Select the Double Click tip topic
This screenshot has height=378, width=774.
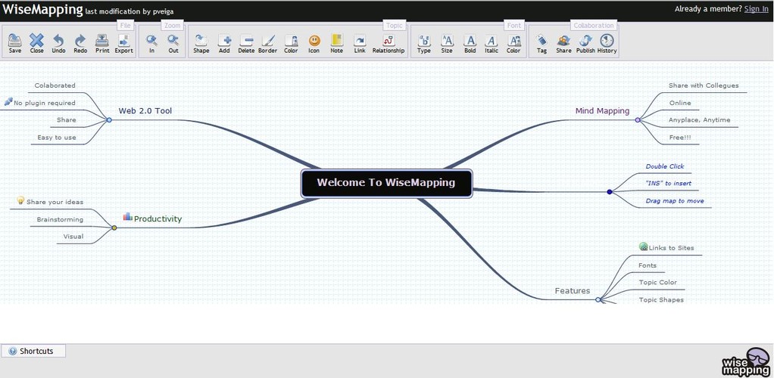click(665, 166)
